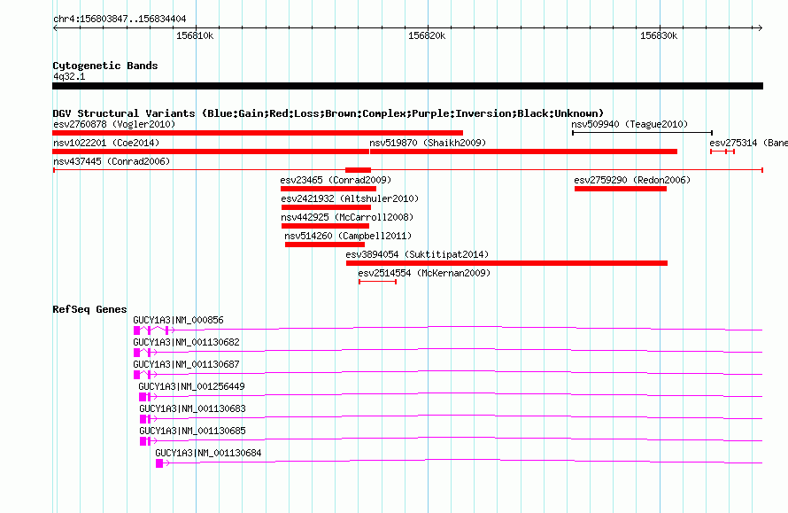
Task: Click the RefSeq Genes track heading
Action: (x=89, y=309)
